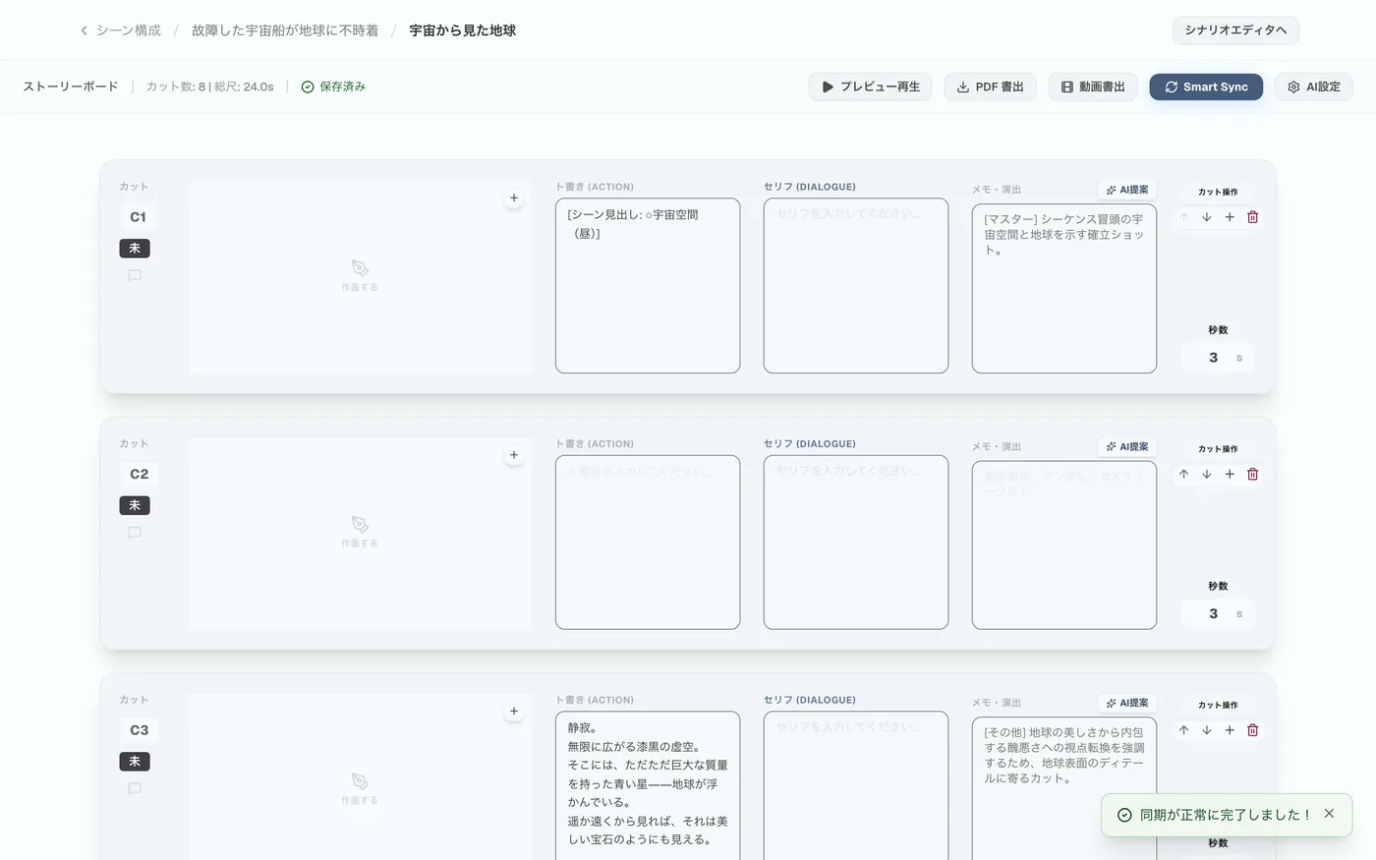Click AI提案 for cut C3 memo

tap(1127, 703)
